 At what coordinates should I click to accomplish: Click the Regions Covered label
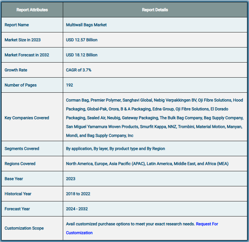[x=20, y=164]
